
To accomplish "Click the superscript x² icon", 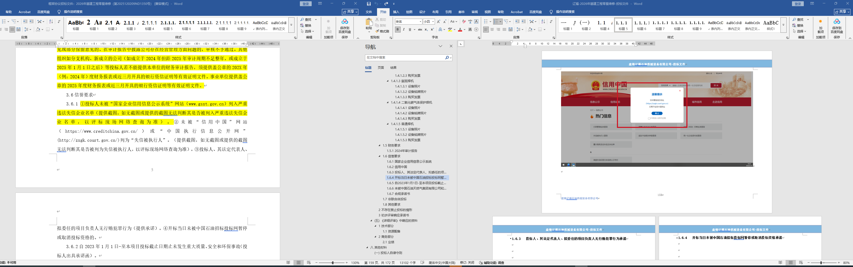I will 432,29.
